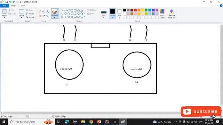Choose the purple color swatch
Screen dimensions: 223x125
point(157,10)
